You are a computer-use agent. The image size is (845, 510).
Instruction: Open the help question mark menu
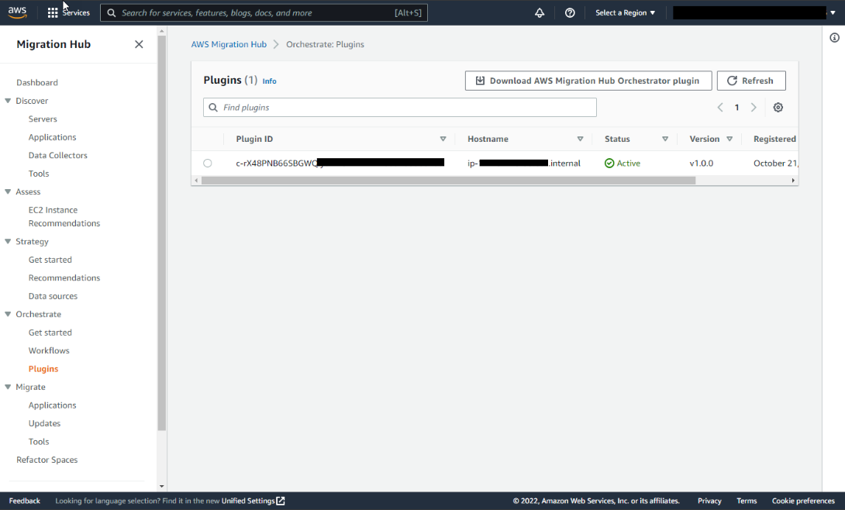point(570,13)
